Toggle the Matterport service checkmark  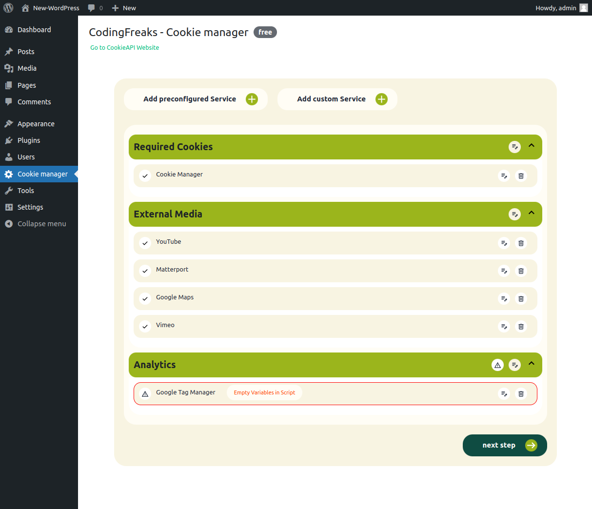(x=145, y=271)
